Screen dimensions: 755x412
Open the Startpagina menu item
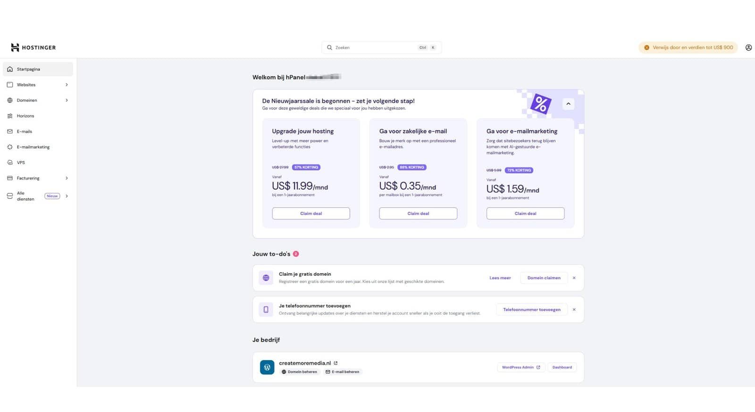(x=38, y=69)
